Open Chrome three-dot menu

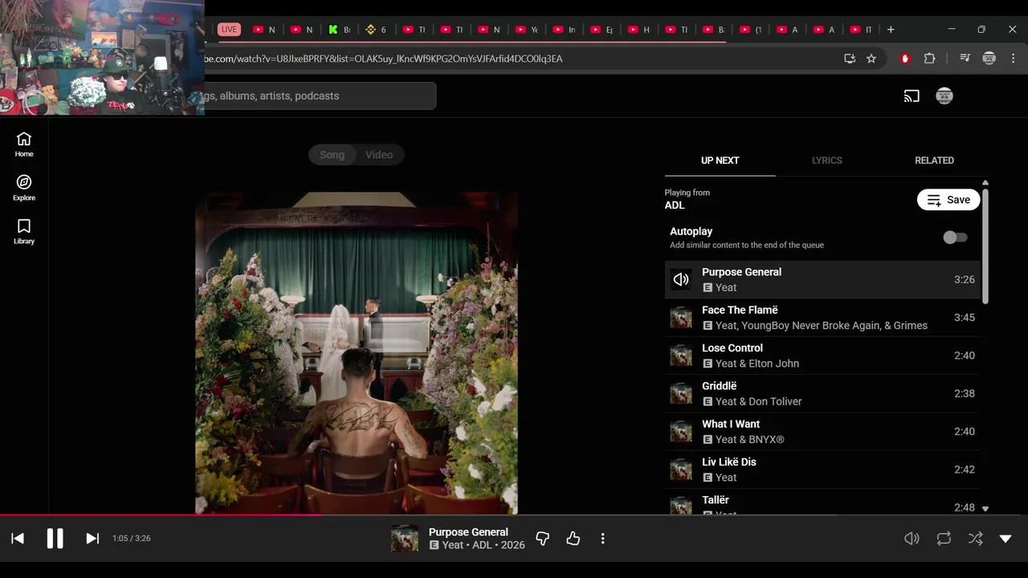[x=1014, y=59]
